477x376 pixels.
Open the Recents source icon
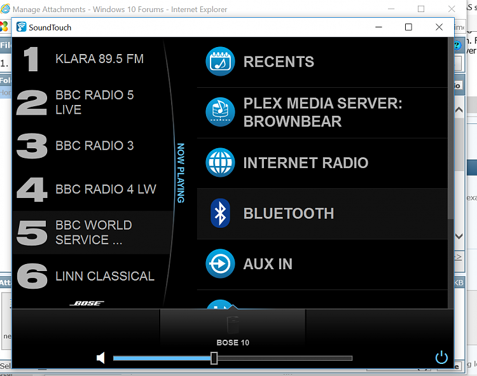220,61
